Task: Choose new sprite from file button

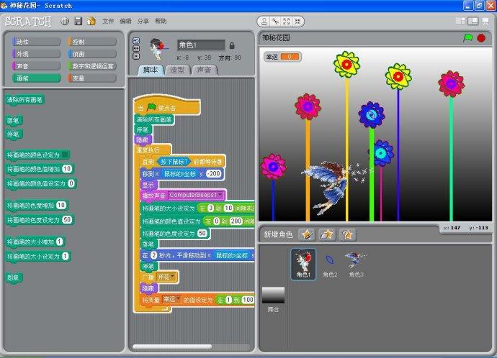Action: (x=327, y=234)
